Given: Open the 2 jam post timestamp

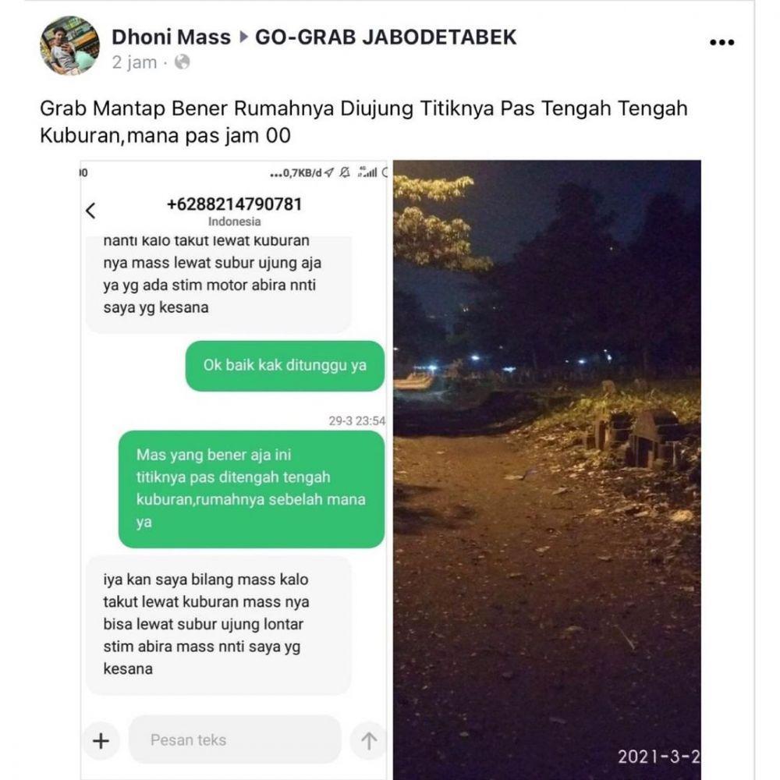Looking at the screenshot, I should pos(134,62).
